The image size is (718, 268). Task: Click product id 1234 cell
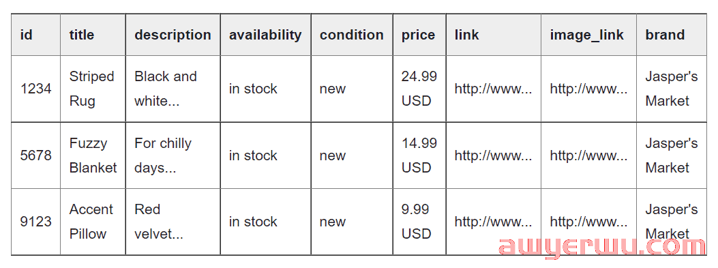(x=35, y=89)
